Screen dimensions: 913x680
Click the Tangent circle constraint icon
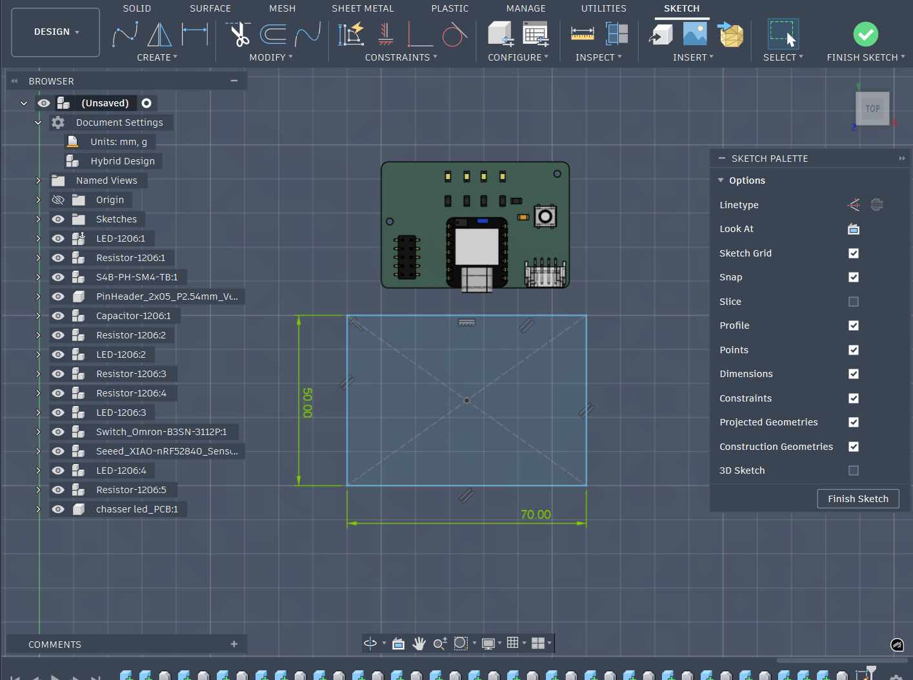454,34
